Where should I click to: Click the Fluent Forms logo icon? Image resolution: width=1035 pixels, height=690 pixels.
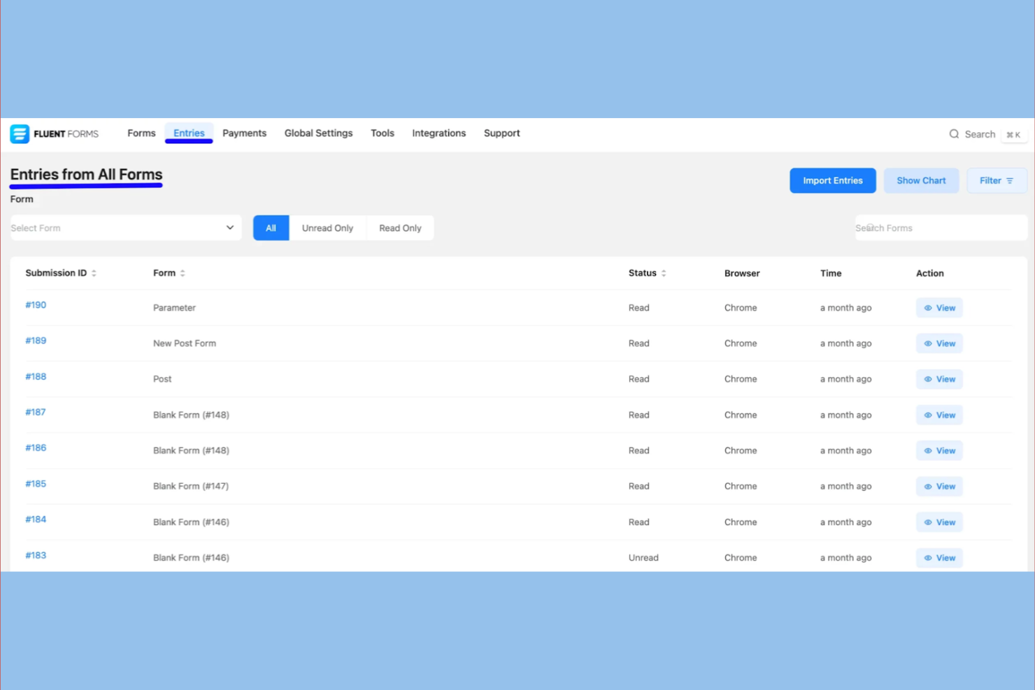[x=18, y=134]
